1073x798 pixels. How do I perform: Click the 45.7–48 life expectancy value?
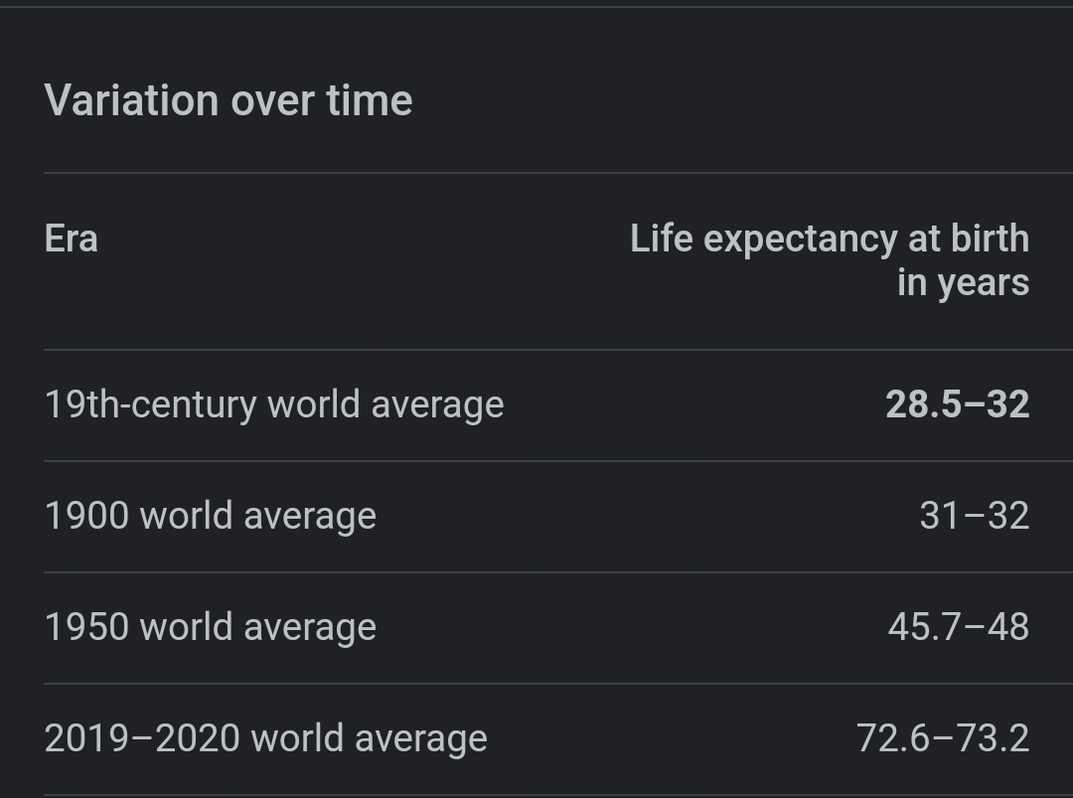coord(958,628)
